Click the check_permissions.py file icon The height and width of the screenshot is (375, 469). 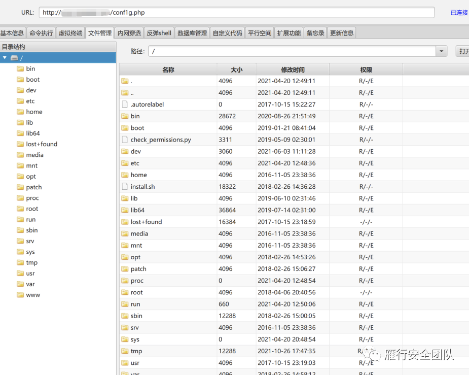click(125, 140)
